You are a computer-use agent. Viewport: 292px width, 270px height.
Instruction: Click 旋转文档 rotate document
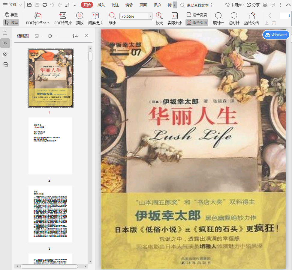pyautogui.click(x=251, y=18)
